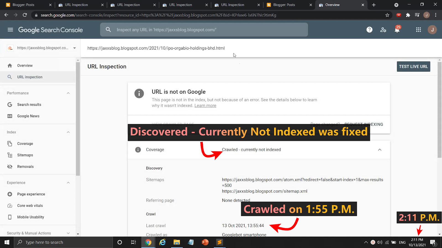Viewport: 442px width, 248px height.
Task: Launch Internet Explorer from taskbar
Action: [162, 242]
